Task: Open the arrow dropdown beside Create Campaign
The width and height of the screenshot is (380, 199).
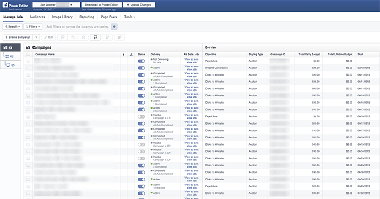Action: click(36, 37)
